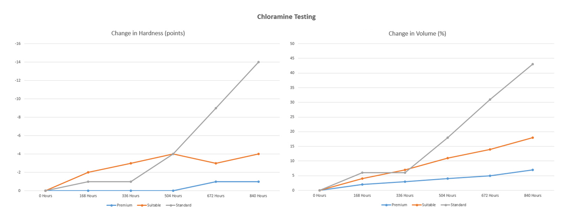Select Suitable's 168 Hours point in hardness chart

tap(88, 172)
